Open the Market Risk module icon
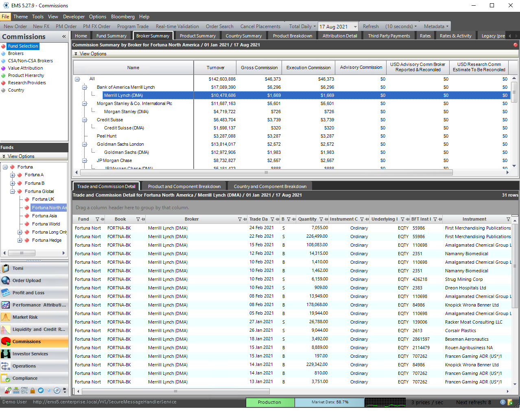Viewport: 520px width, 416px height. click(x=6, y=317)
